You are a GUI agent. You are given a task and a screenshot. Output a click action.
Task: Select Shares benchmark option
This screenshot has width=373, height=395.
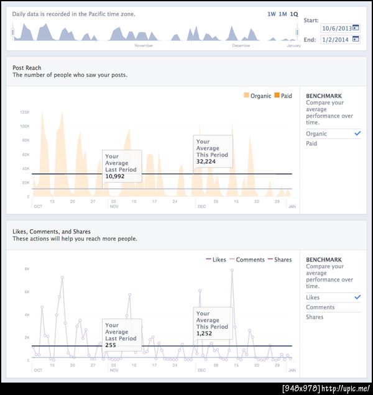point(333,317)
